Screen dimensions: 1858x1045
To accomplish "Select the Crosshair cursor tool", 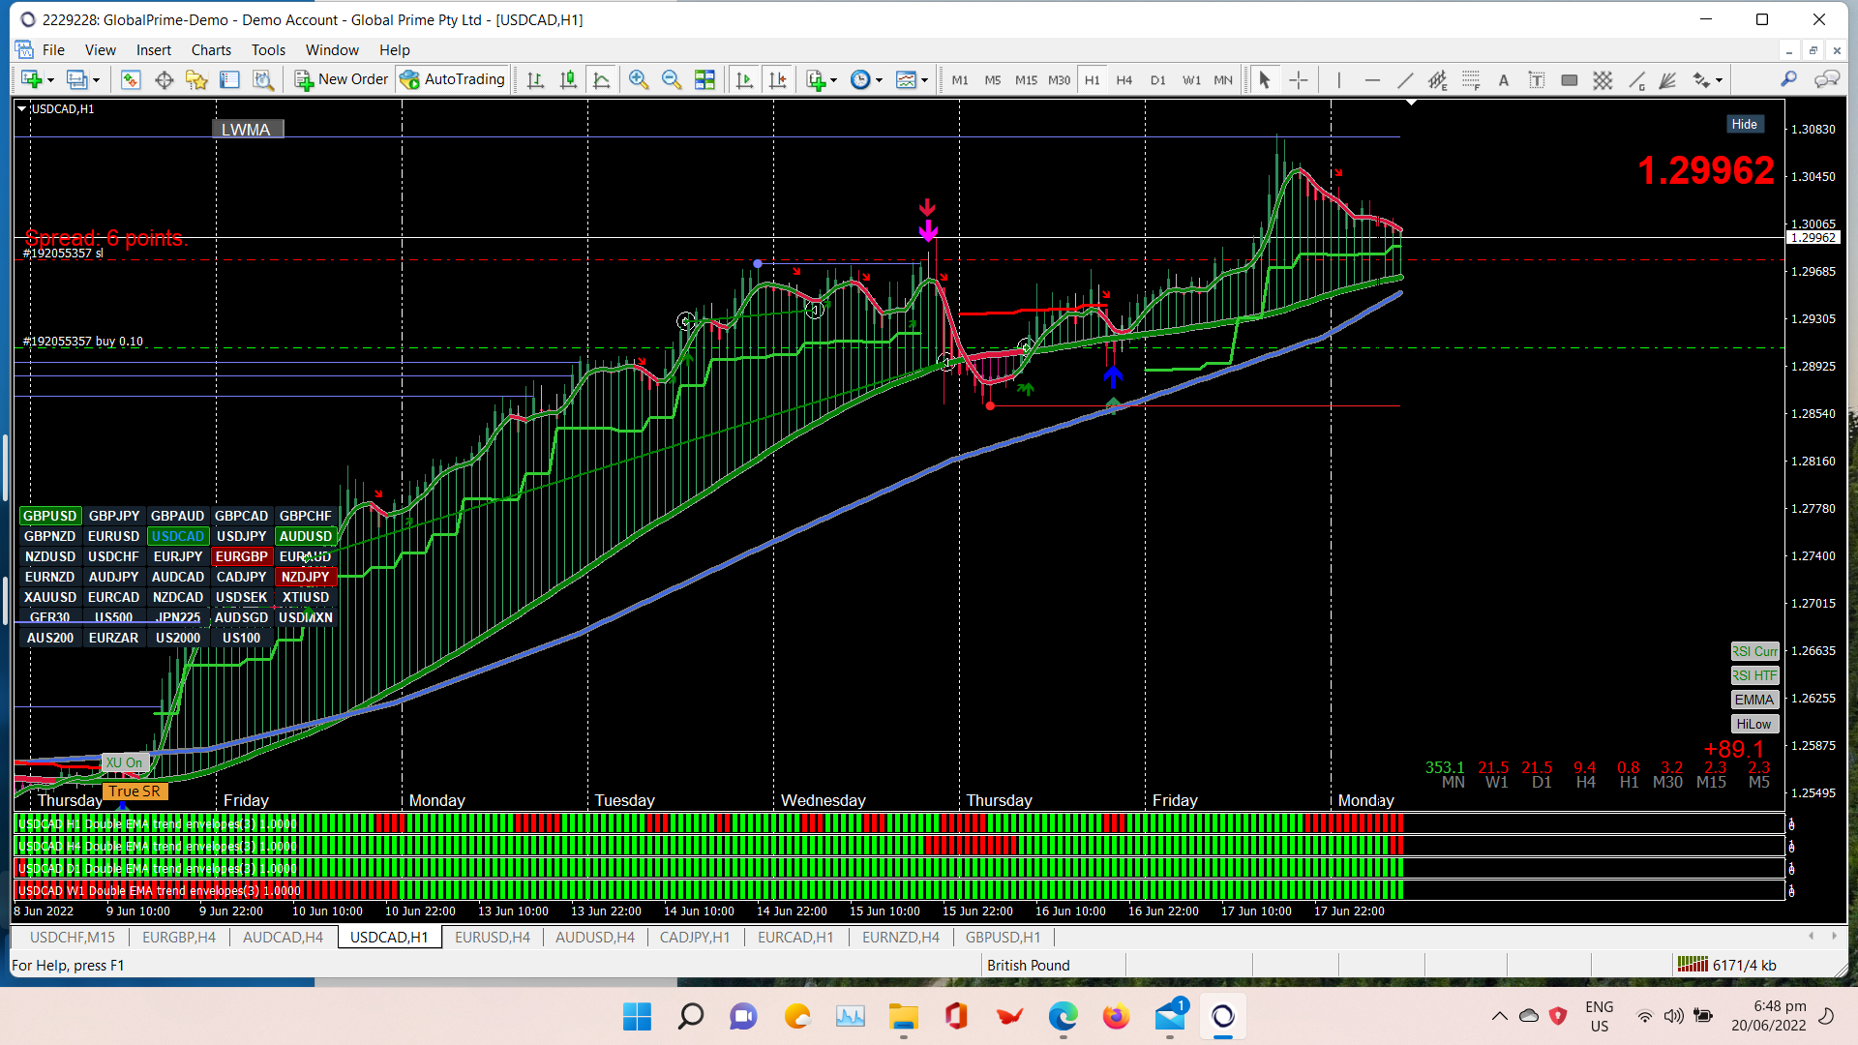I will pyautogui.click(x=1299, y=80).
